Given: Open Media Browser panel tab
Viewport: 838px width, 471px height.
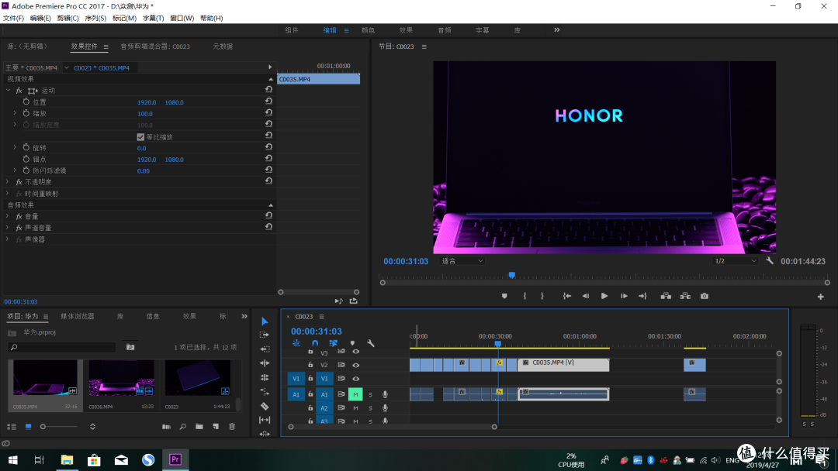Looking at the screenshot, I should [78, 316].
